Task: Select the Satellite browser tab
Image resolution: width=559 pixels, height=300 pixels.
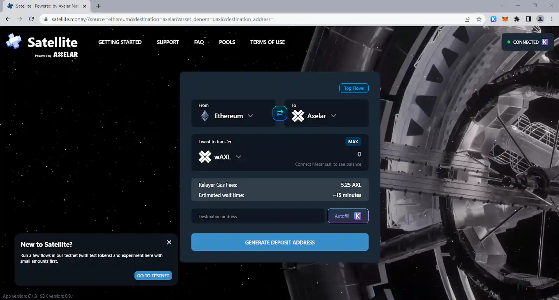Action: [47, 6]
